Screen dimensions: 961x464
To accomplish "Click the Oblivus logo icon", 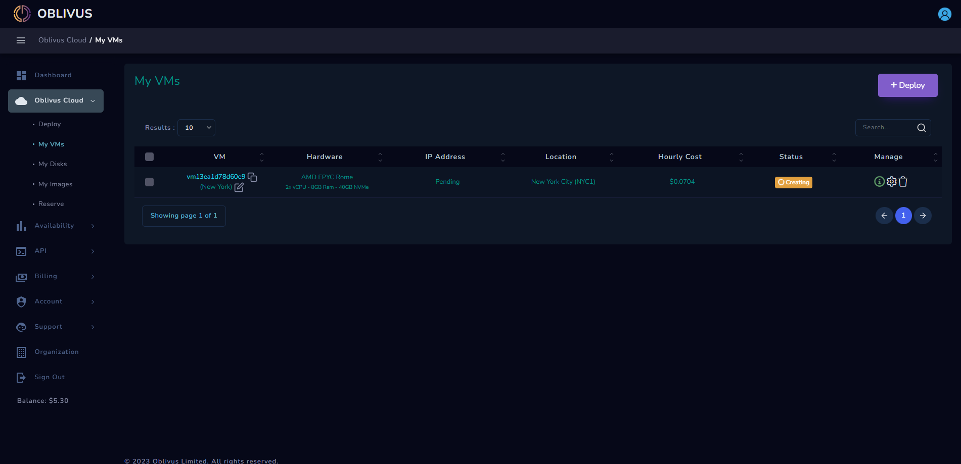I will pos(22,14).
